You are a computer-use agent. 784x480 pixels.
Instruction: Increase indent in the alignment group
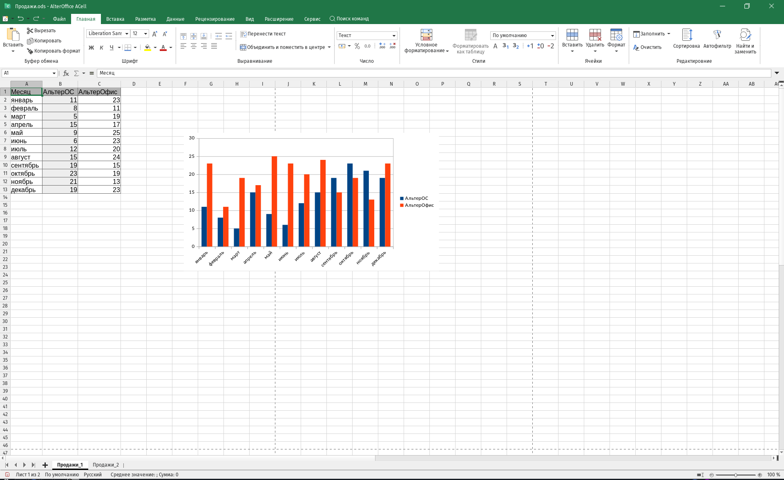(x=219, y=36)
